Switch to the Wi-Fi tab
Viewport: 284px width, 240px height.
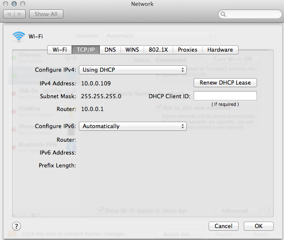coord(60,50)
